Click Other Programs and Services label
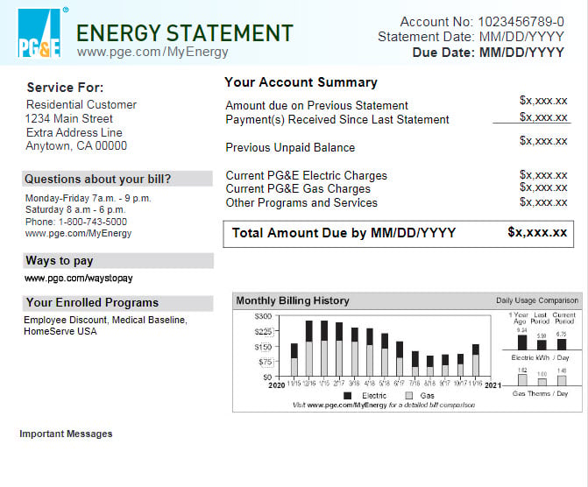The width and height of the screenshot is (588, 487). pyautogui.click(x=301, y=203)
